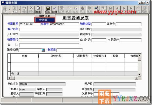
Task: Click the 发货单号 input field
Action: 107,94
